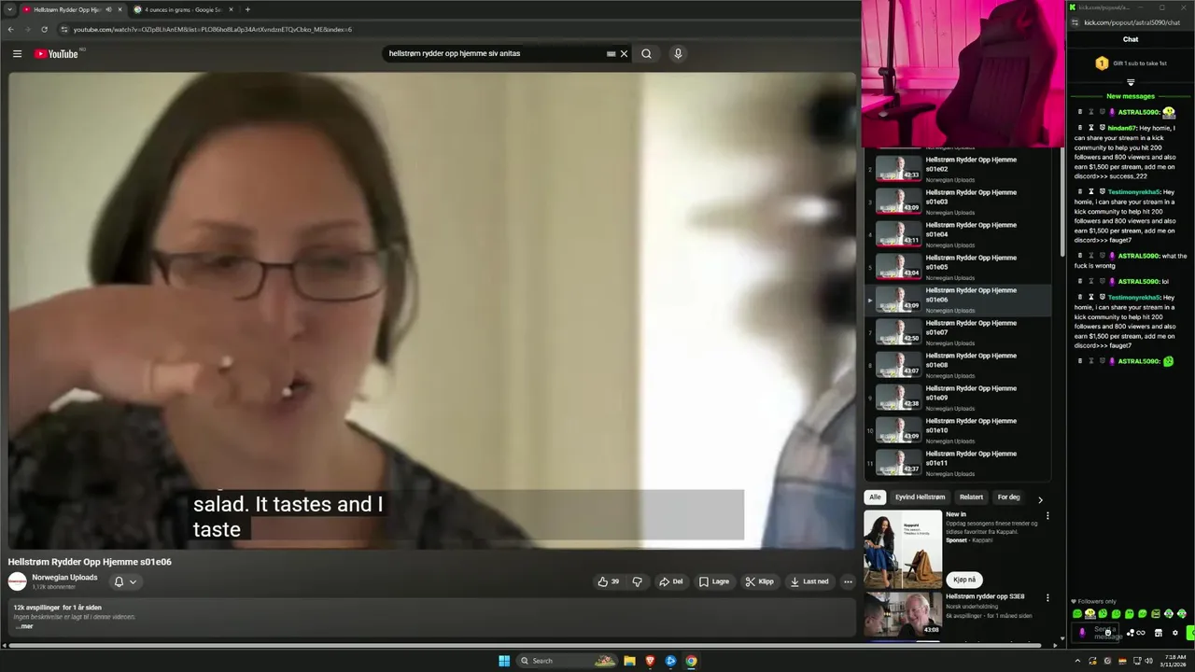This screenshot has width=1195, height=672.
Task: Create a clip with Klipp button
Action: pyautogui.click(x=760, y=581)
